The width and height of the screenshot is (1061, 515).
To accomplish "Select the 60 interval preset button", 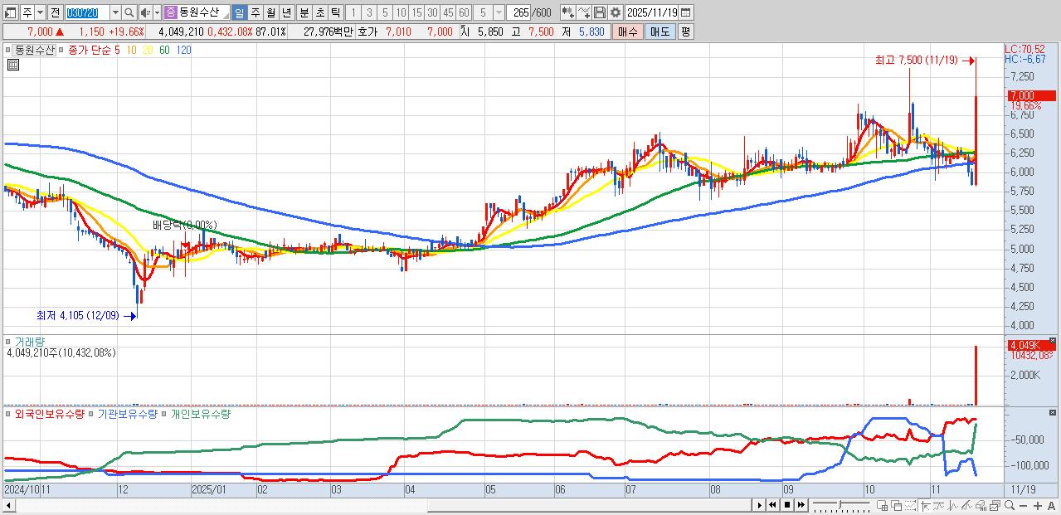I will (464, 12).
